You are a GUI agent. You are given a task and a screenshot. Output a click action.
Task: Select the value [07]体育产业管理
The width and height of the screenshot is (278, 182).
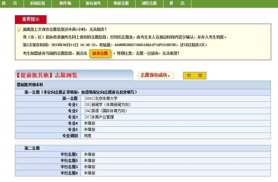(x=99, y=117)
